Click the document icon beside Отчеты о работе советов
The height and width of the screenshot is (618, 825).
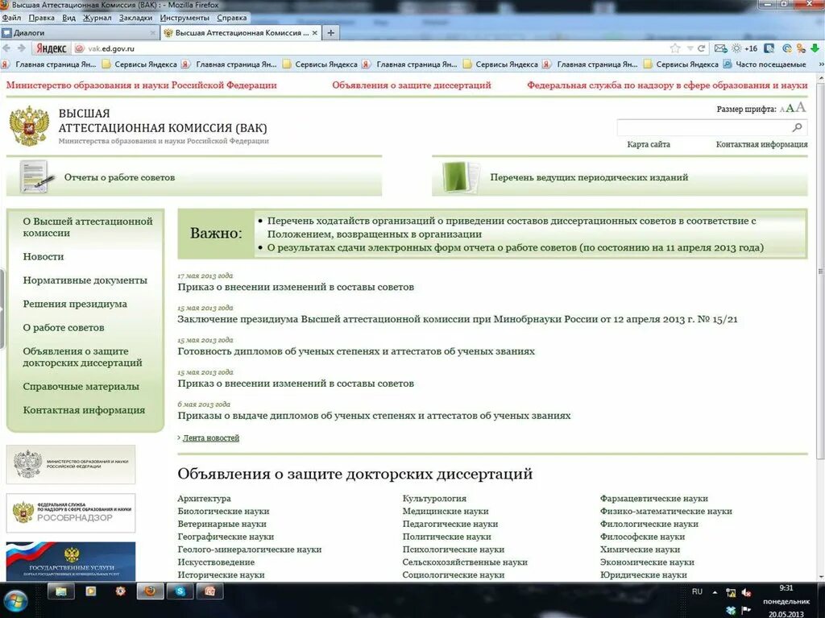pyautogui.click(x=35, y=177)
